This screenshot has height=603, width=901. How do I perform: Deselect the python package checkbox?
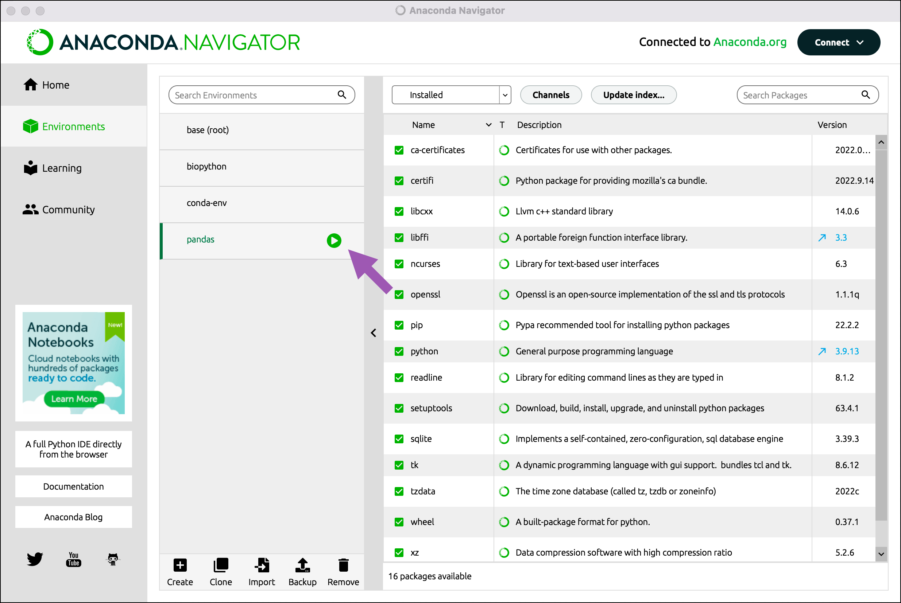(399, 351)
